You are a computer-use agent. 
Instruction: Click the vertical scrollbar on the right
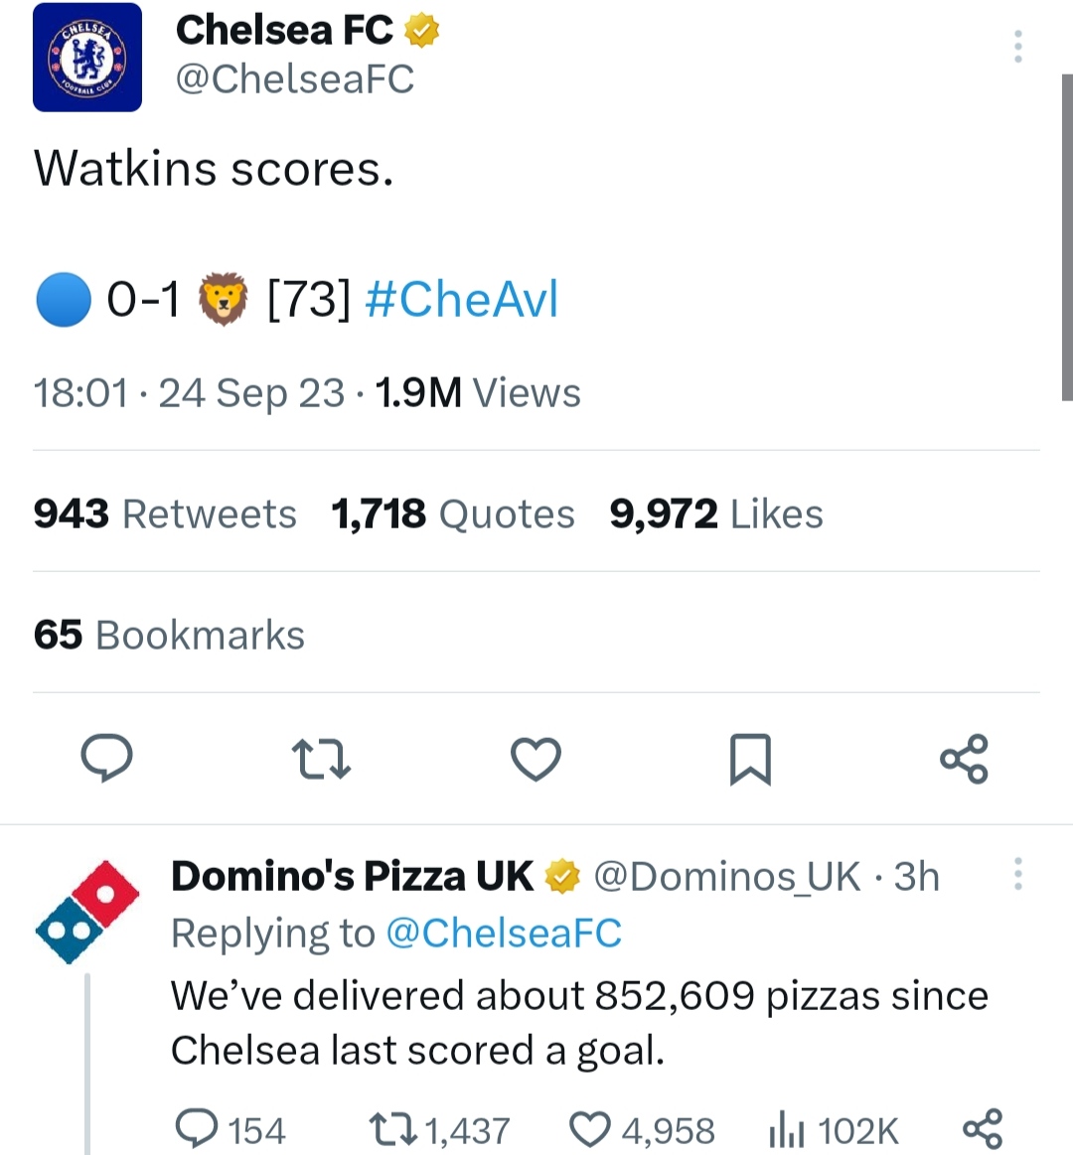[x=1066, y=238]
